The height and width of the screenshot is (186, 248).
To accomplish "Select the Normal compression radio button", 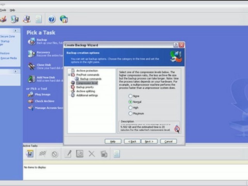I will [130, 102].
